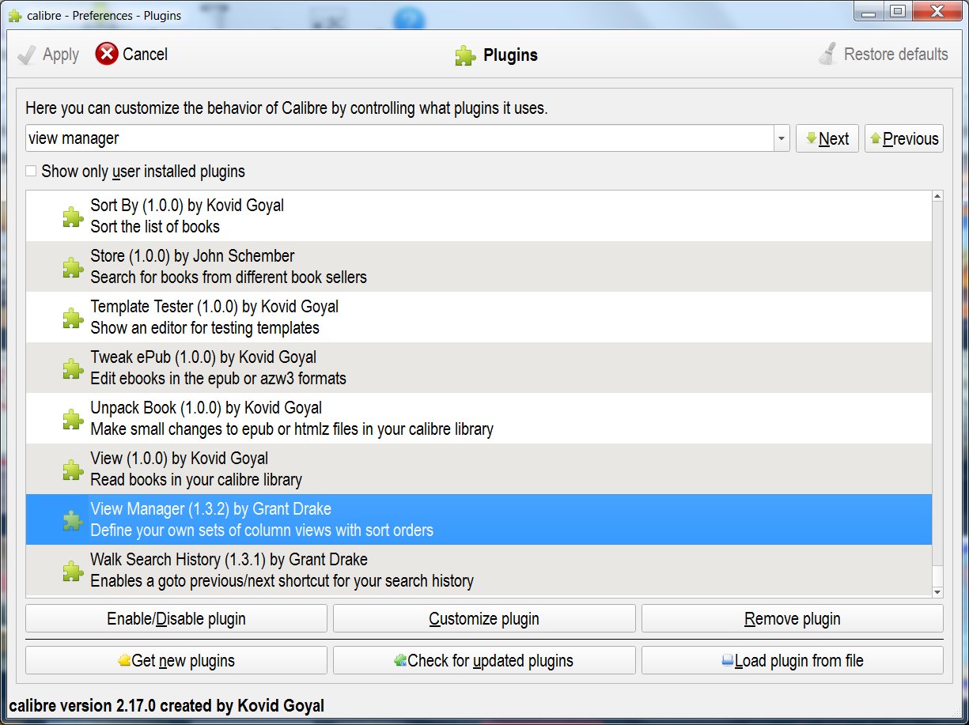Click 'Show an editor for testing templates' text
Screen dimensions: 969x725
(205, 328)
